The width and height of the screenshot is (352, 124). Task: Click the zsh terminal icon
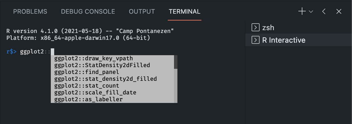(255, 28)
